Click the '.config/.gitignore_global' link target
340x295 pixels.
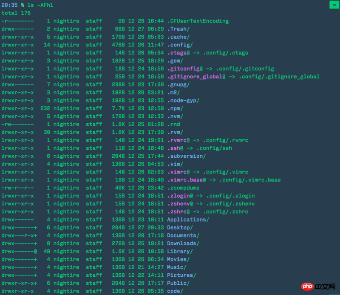tap(279, 77)
